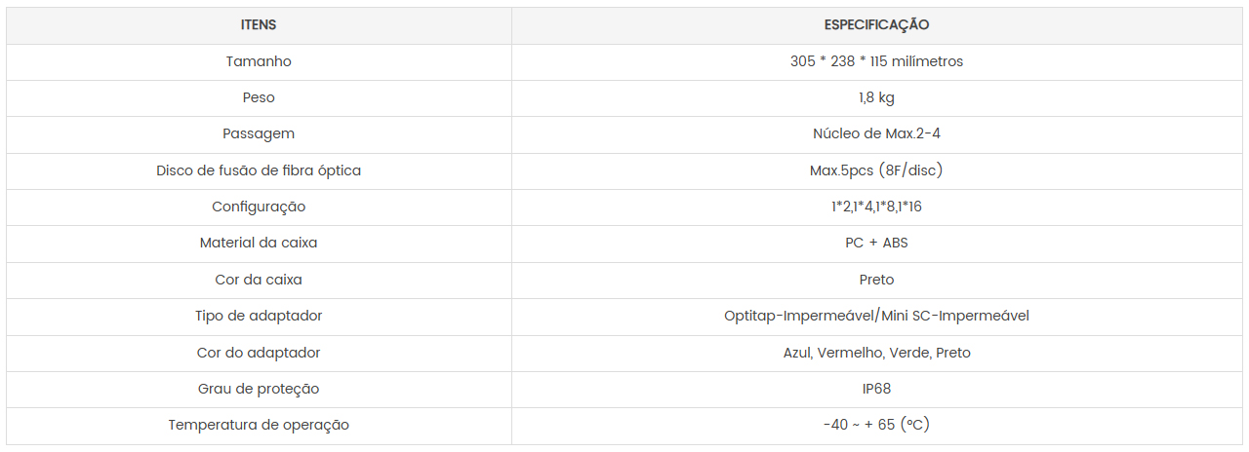Viewport: 1249px width, 452px height.
Task: Click the 1*2,1*4,1*8,1*16 configuration value
Action: 876,207
